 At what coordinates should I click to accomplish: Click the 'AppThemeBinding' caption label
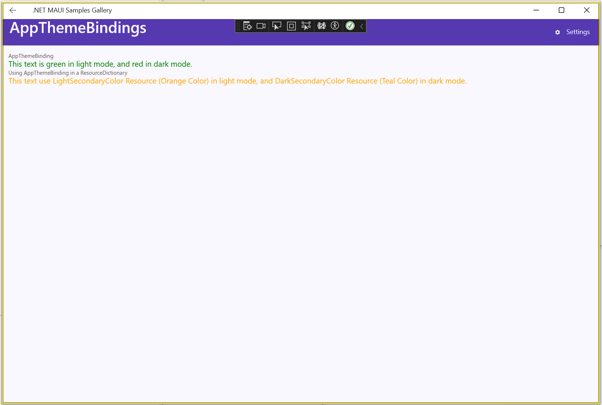pyautogui.click(x=31, y=56)
